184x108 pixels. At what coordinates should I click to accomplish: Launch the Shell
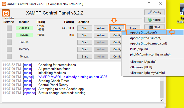click(155, 27)
